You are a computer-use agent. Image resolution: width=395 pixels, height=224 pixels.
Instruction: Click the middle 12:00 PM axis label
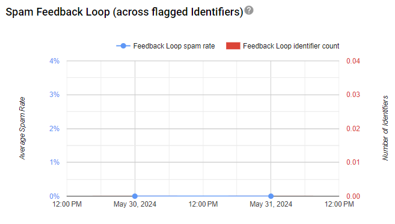pos(203,204)
